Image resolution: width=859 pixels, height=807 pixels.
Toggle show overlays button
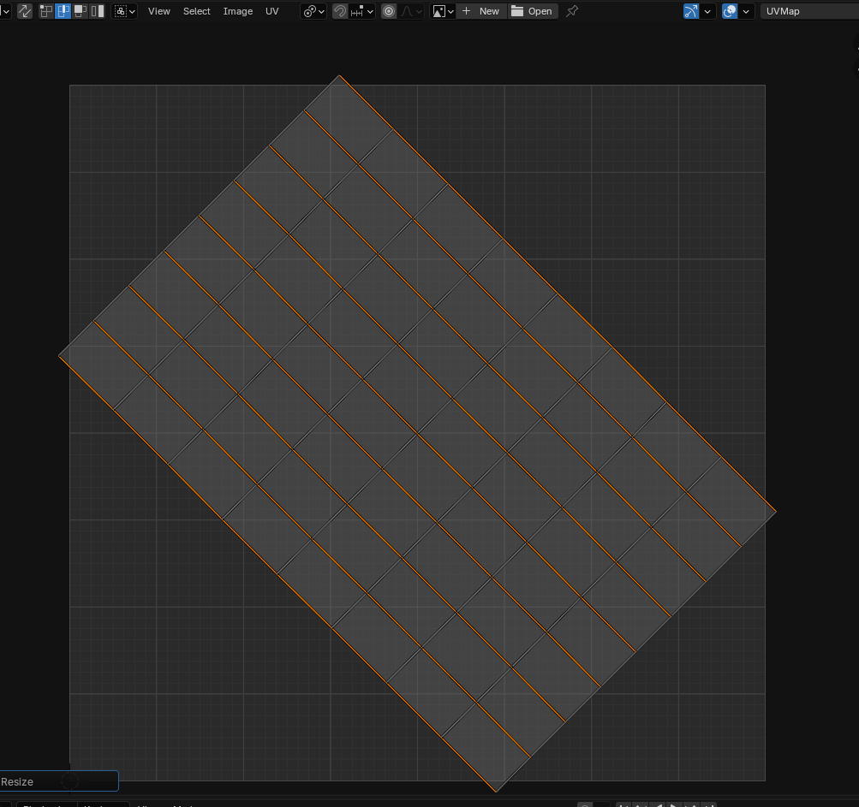730,11
